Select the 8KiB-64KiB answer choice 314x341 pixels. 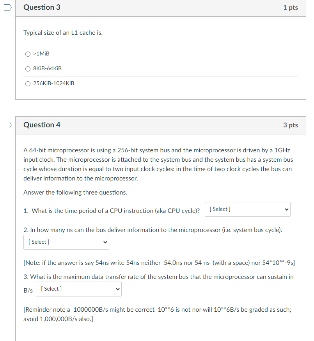click(28, 69)
